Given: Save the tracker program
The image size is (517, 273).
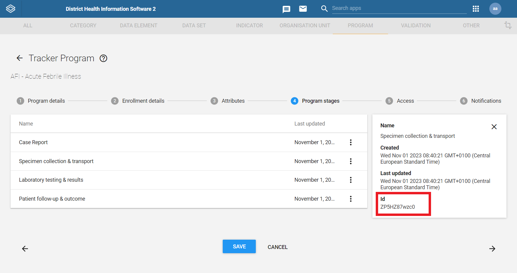Looking at the screenshot, I should click(x=239, y=247).
